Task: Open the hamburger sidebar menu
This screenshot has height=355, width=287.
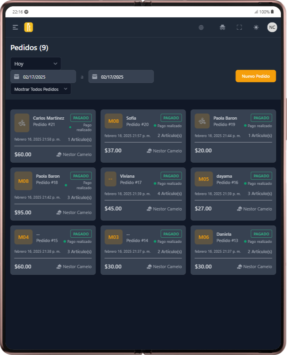Action: (x=15, y=27)
